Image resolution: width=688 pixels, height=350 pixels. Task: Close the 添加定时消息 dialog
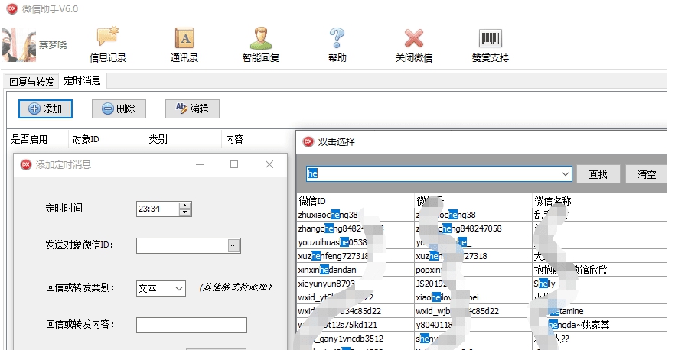pyautogui.click(x=269, y=164)
